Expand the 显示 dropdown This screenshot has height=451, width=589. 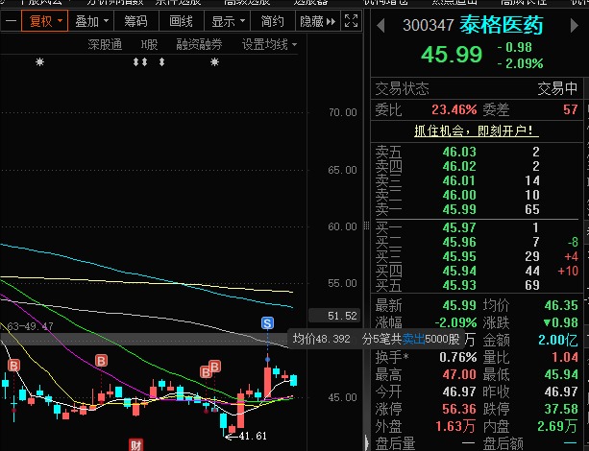(227, 21)
